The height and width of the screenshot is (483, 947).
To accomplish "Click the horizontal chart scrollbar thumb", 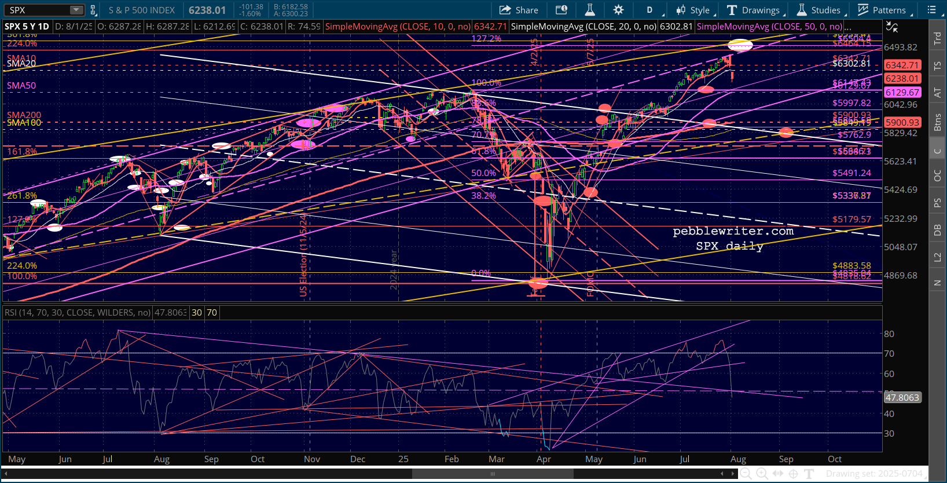I will click(492, 474).
